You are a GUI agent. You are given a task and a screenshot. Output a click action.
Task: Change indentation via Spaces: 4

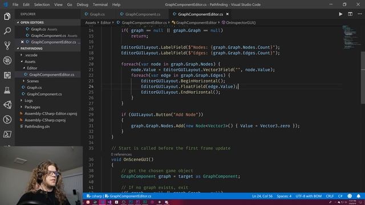(284, 196)
